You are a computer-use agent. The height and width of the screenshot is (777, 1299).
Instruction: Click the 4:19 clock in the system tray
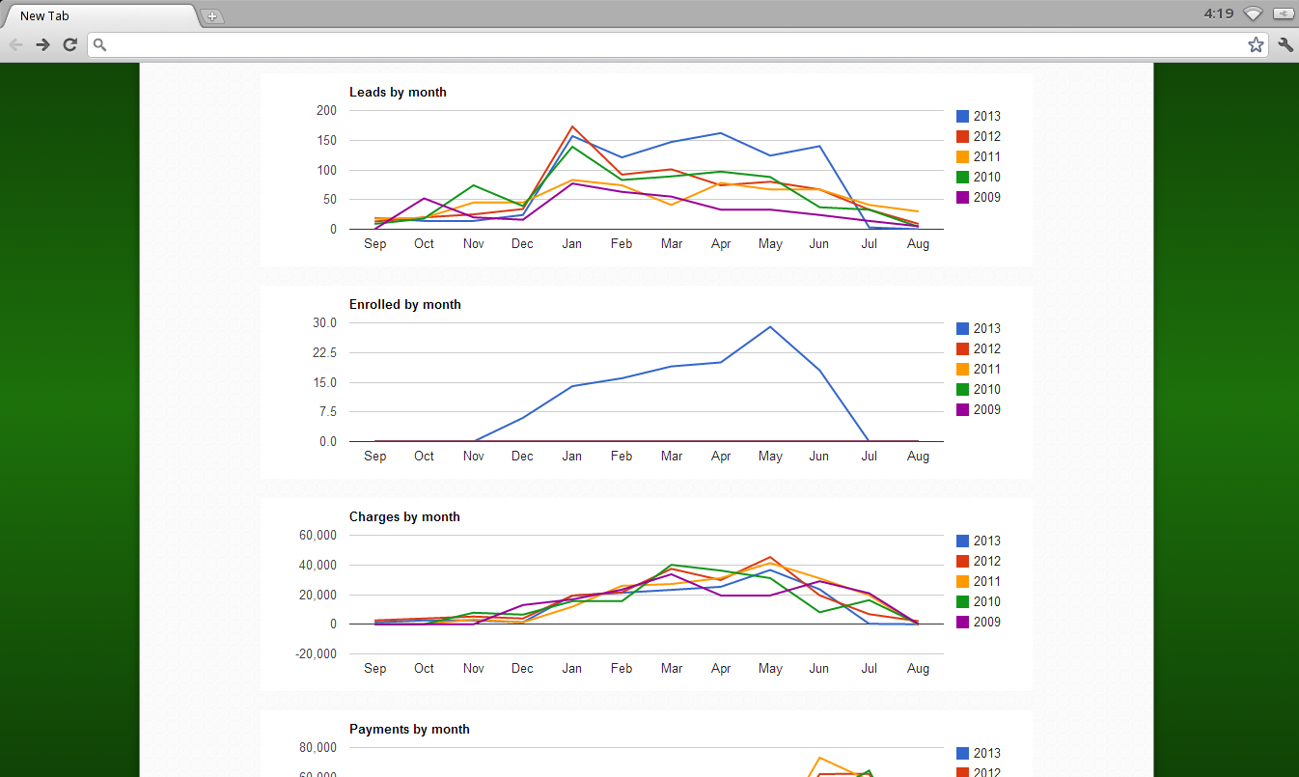click(1219, 14)
